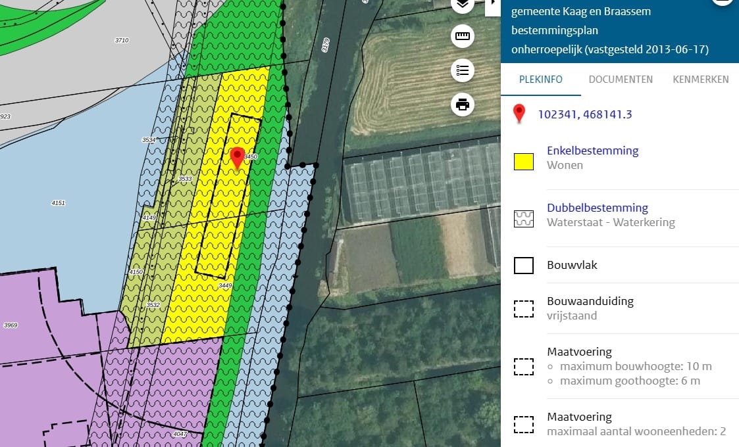Click the Waterstaat wave pattern icon
Image resolution: width=739 pixels, height=447 pixels.
pyautogui.click(x=523, y=218)
